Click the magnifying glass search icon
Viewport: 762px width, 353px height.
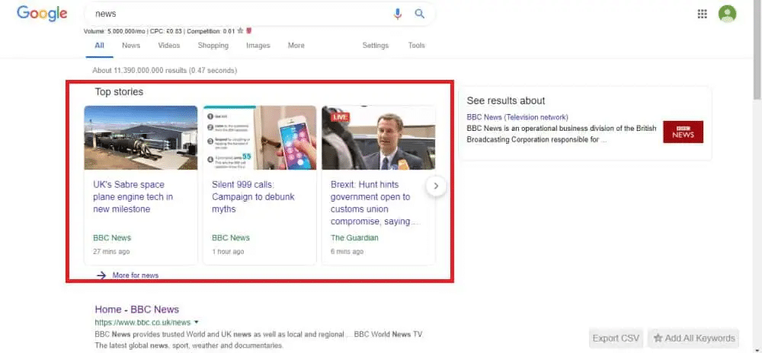coord(419,14)
